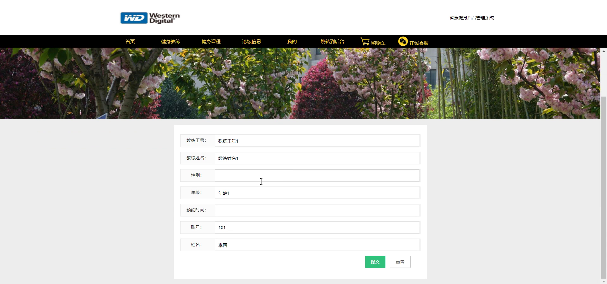The height and width of the screenshot is (284, 607).
Task: Click the empty 性别 input field
Action: click(317, 175)
